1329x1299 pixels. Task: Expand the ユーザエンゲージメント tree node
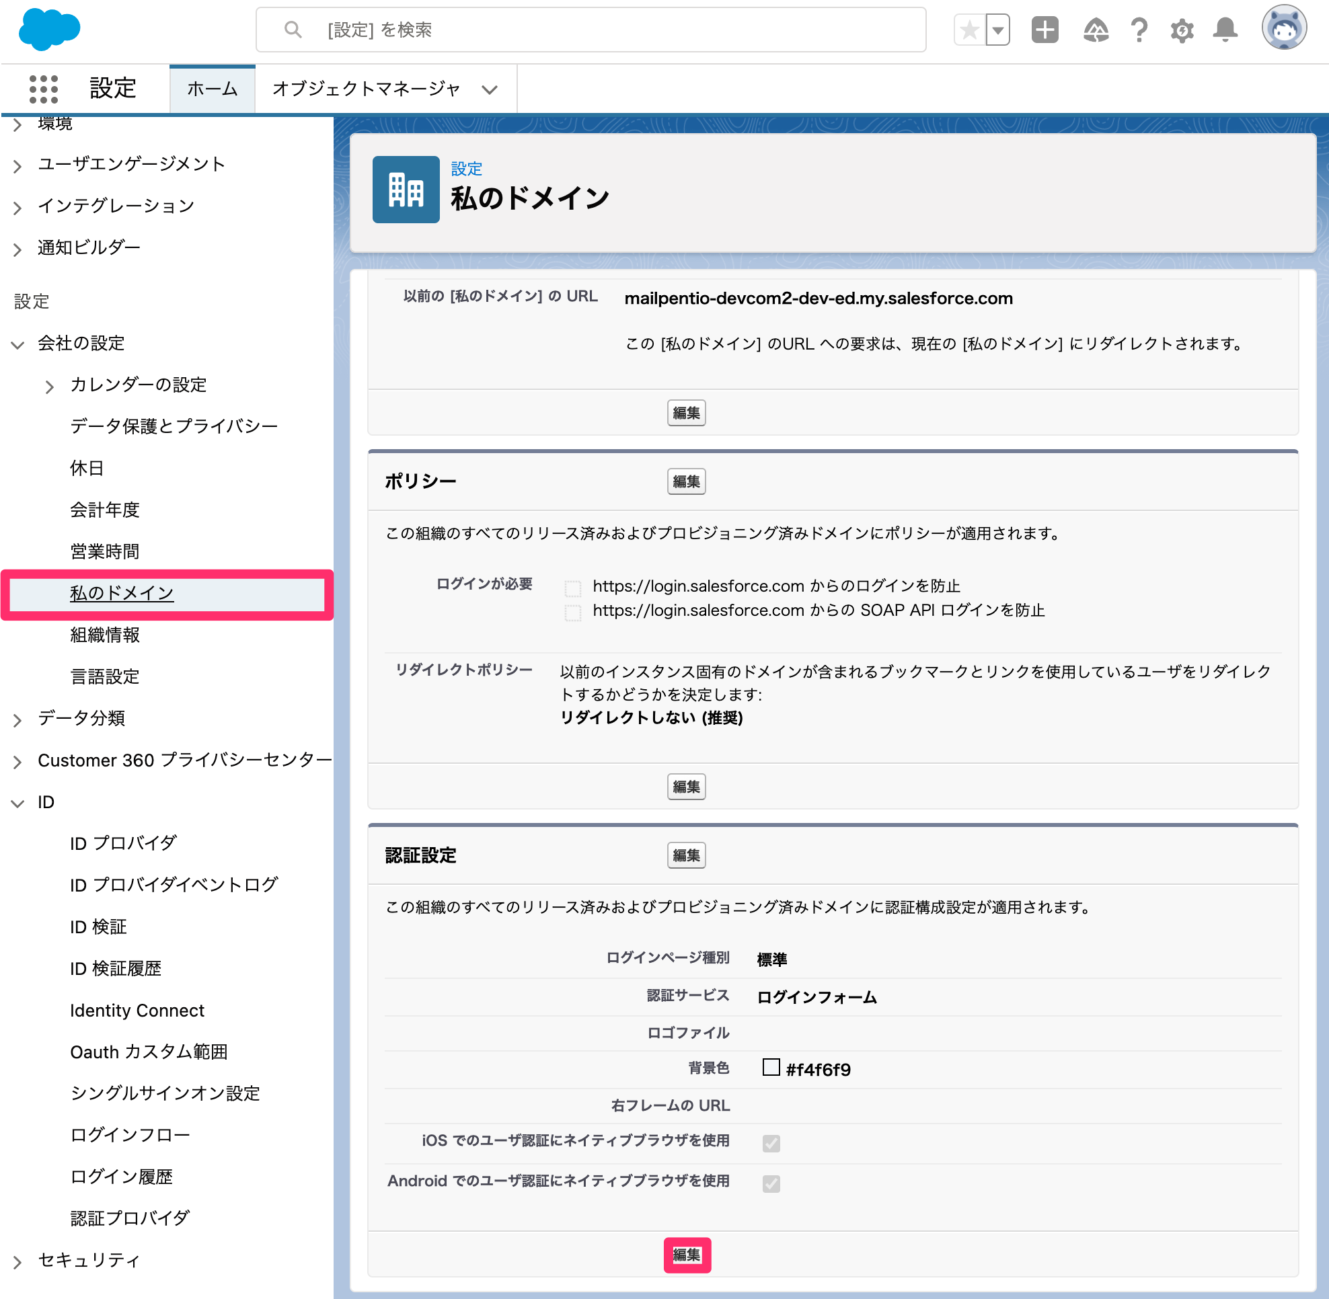pos(17,165)
